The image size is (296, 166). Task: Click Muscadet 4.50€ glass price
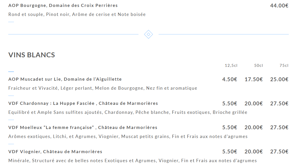[230, 79]
